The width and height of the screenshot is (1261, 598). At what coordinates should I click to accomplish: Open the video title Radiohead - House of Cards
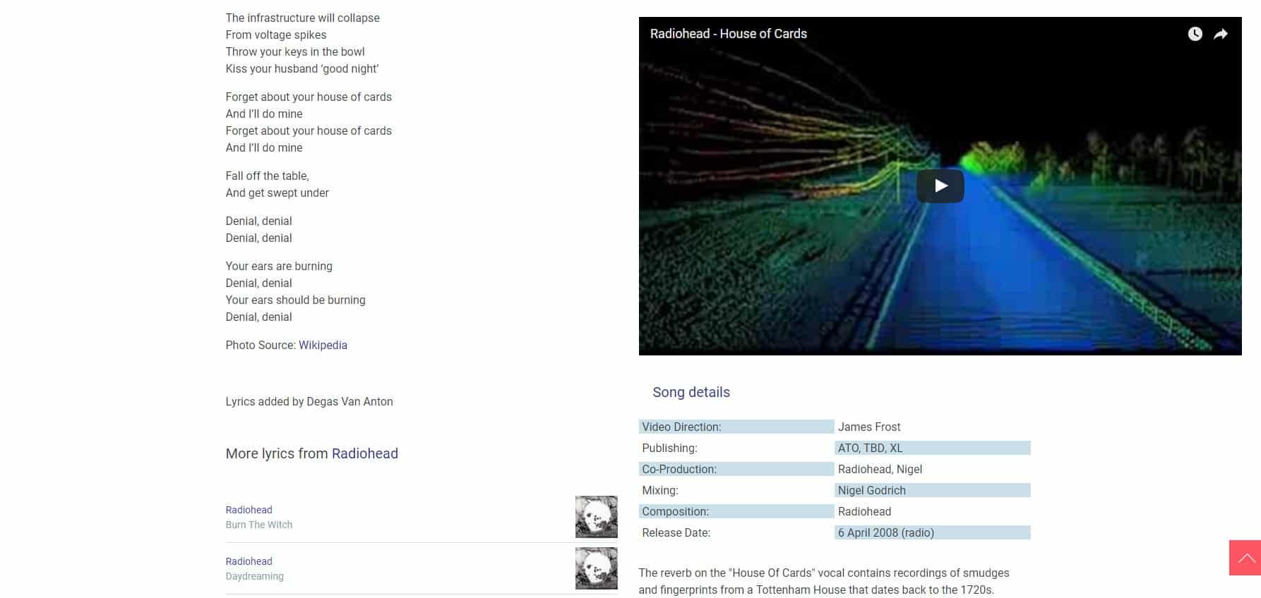pos(728,34)
